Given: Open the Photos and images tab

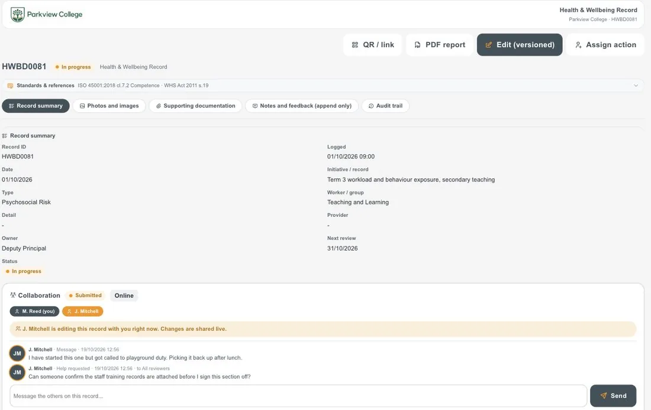Looking at the screenshot, I should [x=109, y=106].
